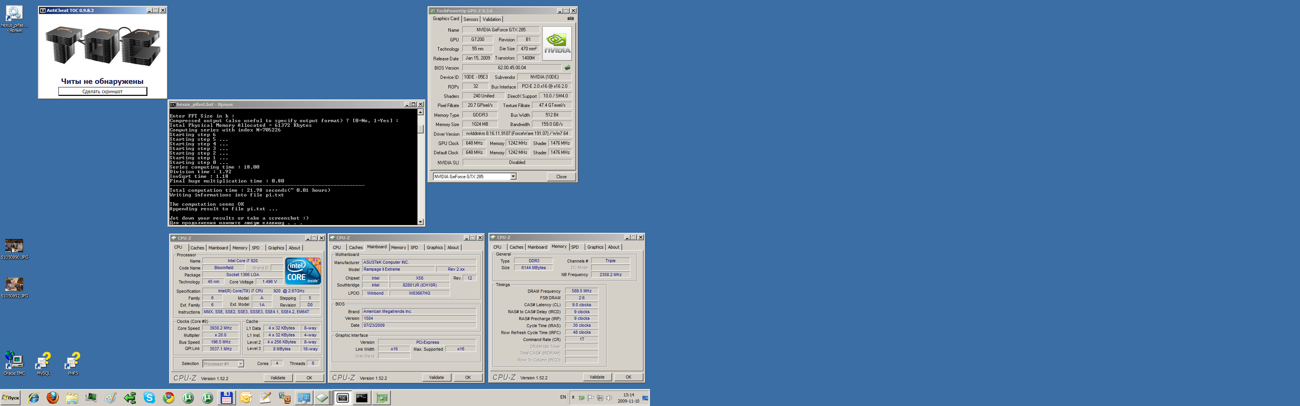Open the paint palette taskbar icon
1300x406 pixels.
coord(111,398)
